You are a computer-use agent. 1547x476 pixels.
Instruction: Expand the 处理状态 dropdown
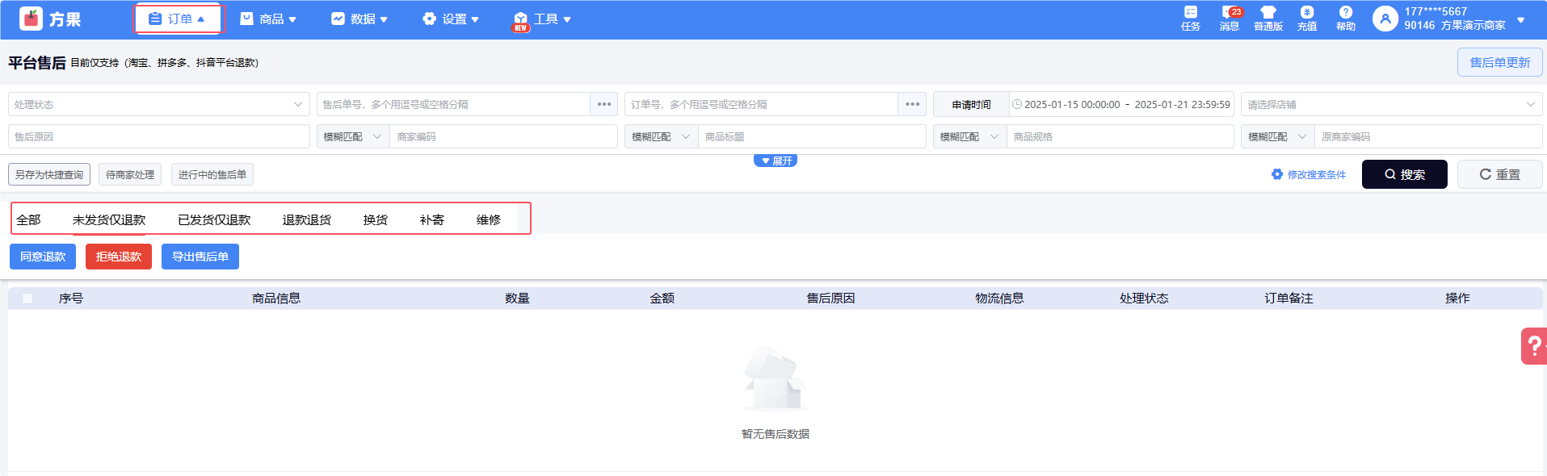click(x=158, y=104)
